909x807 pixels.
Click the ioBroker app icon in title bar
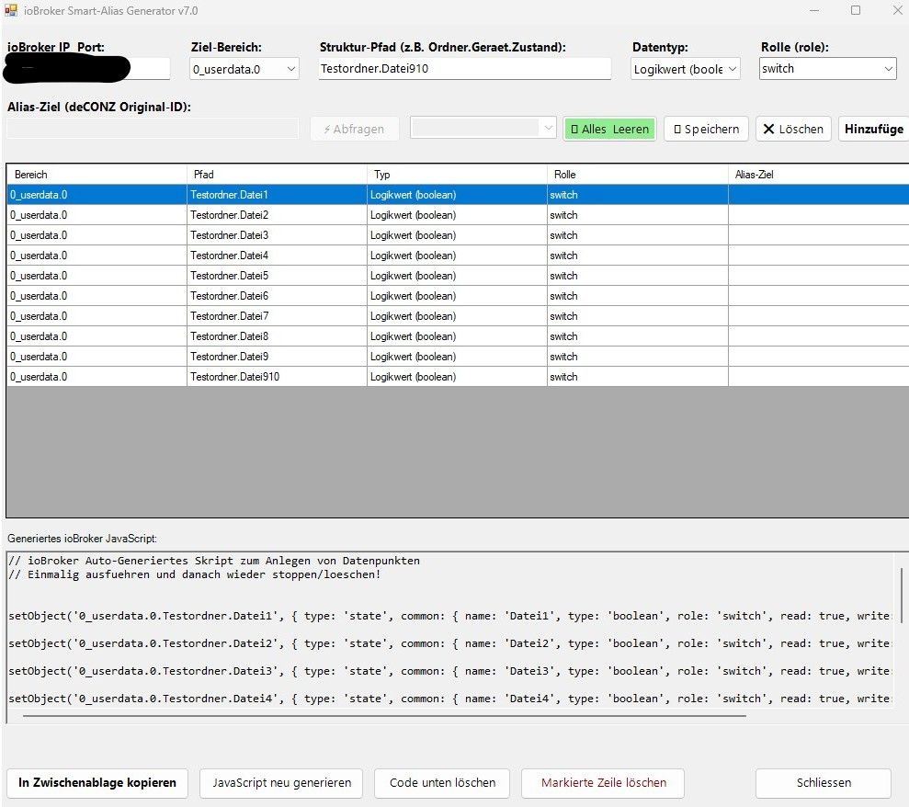pyautogui.click(x=11, y=10)
